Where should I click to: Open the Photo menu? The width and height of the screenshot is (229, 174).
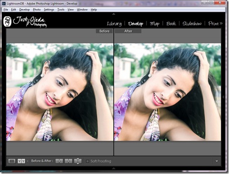pos(37,9)
